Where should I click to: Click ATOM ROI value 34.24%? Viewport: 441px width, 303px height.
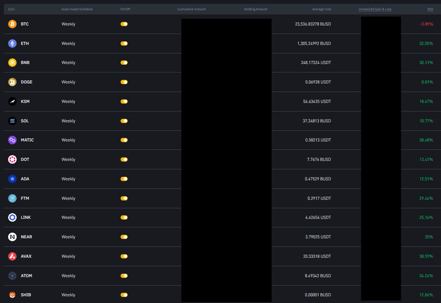tap(426, 275)
